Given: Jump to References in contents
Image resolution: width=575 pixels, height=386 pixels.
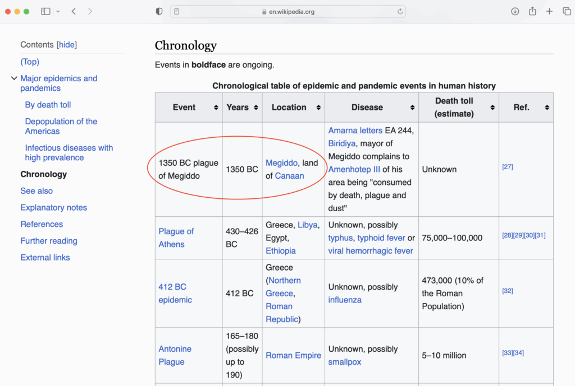Looking at the screenshot, I should click(x=42, y=224).
